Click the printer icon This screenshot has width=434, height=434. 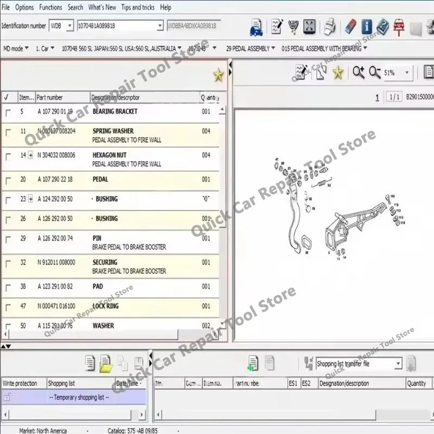coord(329,27)
